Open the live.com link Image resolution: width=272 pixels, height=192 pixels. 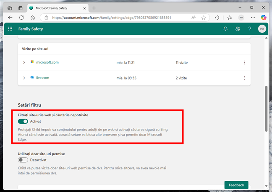[43, 78]
